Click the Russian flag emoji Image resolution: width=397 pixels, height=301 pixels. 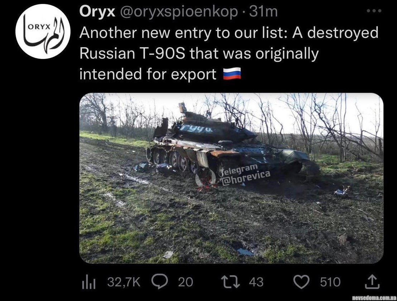tap(232, 74)
